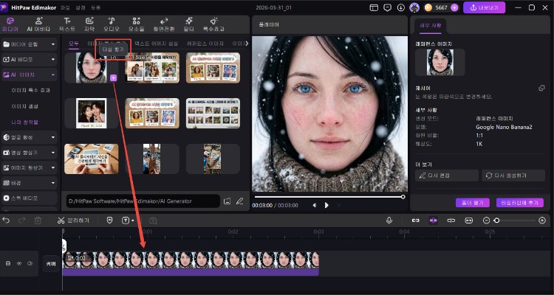Viewport: 554px width, 295px height.
Task: Switch to the 레퍼런스 이미지 tab
Action: 207,44
